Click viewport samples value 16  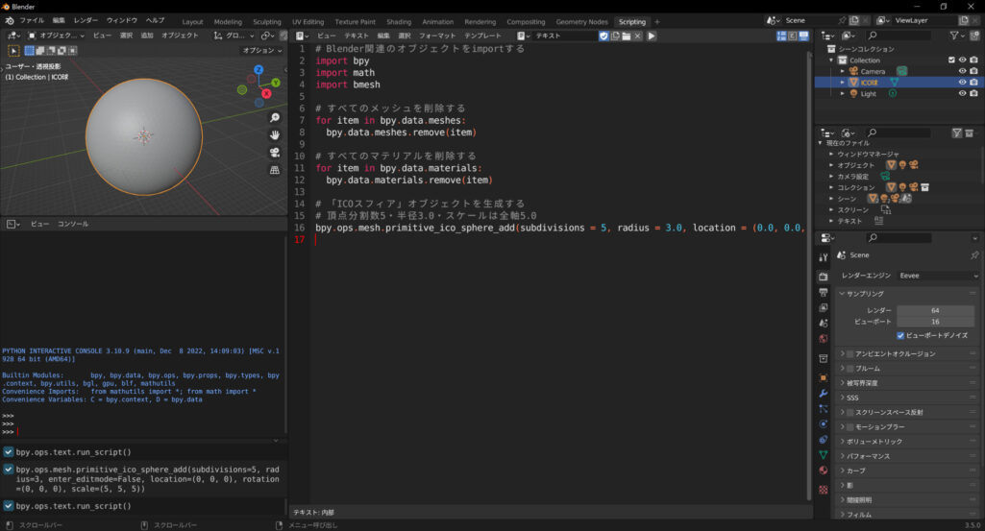coord(935,322)
